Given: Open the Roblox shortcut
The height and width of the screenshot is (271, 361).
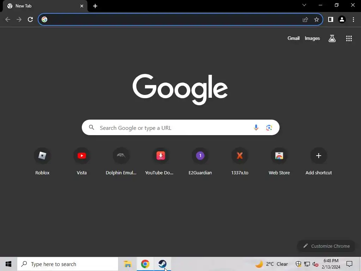Looking at the screenshot, I should click(42, 161).
